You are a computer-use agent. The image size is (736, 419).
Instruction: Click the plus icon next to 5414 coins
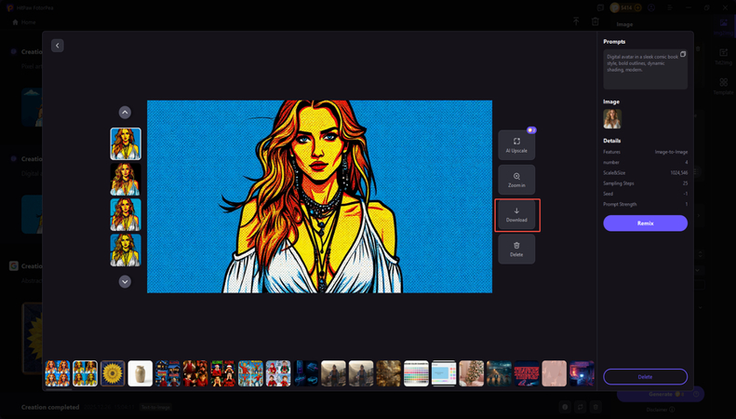pyautogui.click(x=638, y=7)
